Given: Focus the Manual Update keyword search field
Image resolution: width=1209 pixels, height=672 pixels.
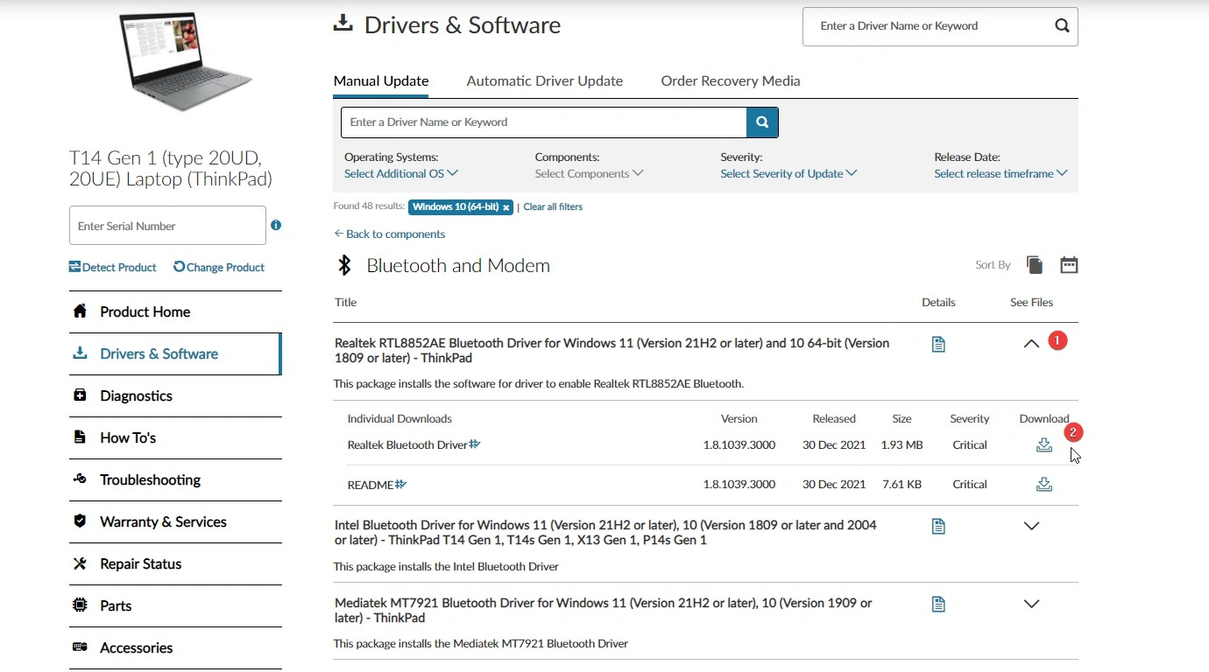Looking at the screenshot, I should point(543,122).
